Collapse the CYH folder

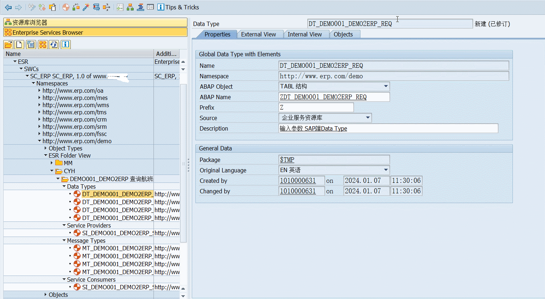tap(52, 171)
